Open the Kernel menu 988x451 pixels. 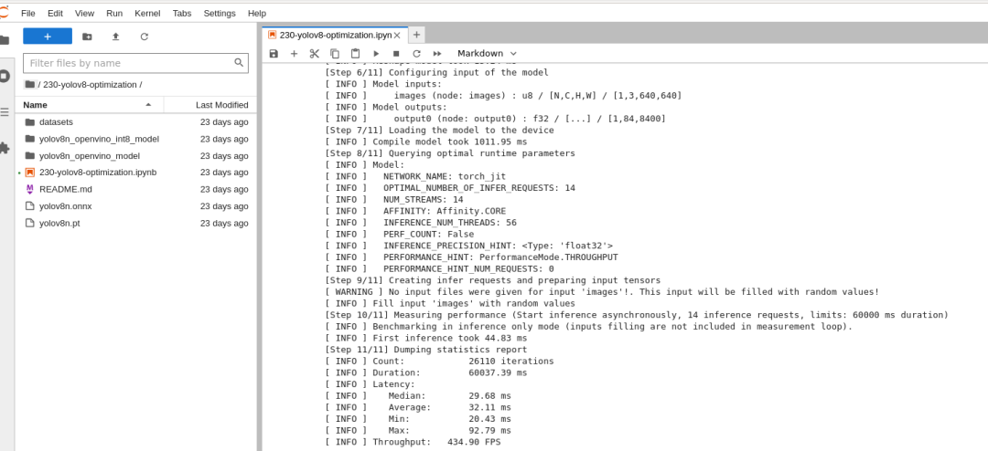pyautogui.click(x=147, y=13)
